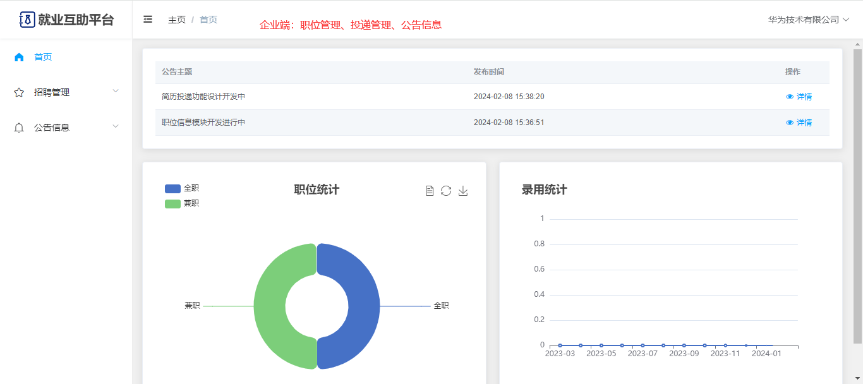Click 主页 in the breadcrumb
The height and width of the screenshot is (384, 863).
[x=177, y=20]
